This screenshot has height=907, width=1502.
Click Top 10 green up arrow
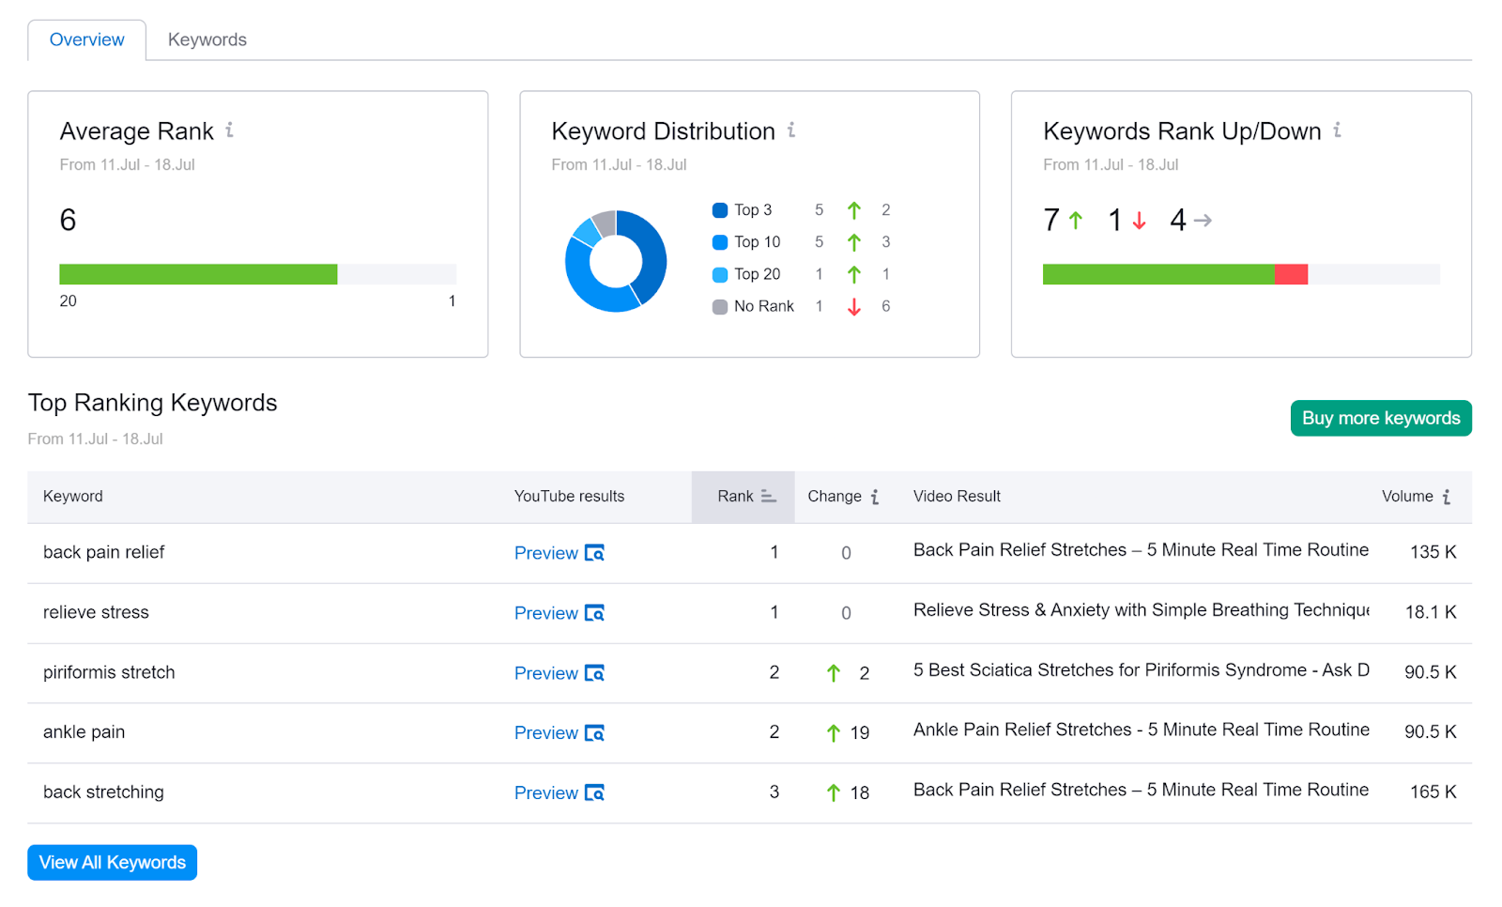853,242
